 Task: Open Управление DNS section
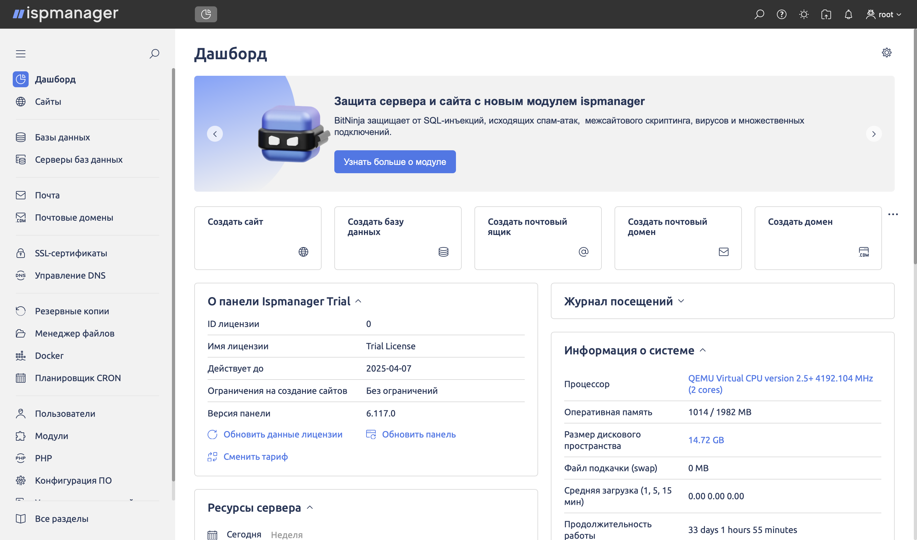point(70,275)
